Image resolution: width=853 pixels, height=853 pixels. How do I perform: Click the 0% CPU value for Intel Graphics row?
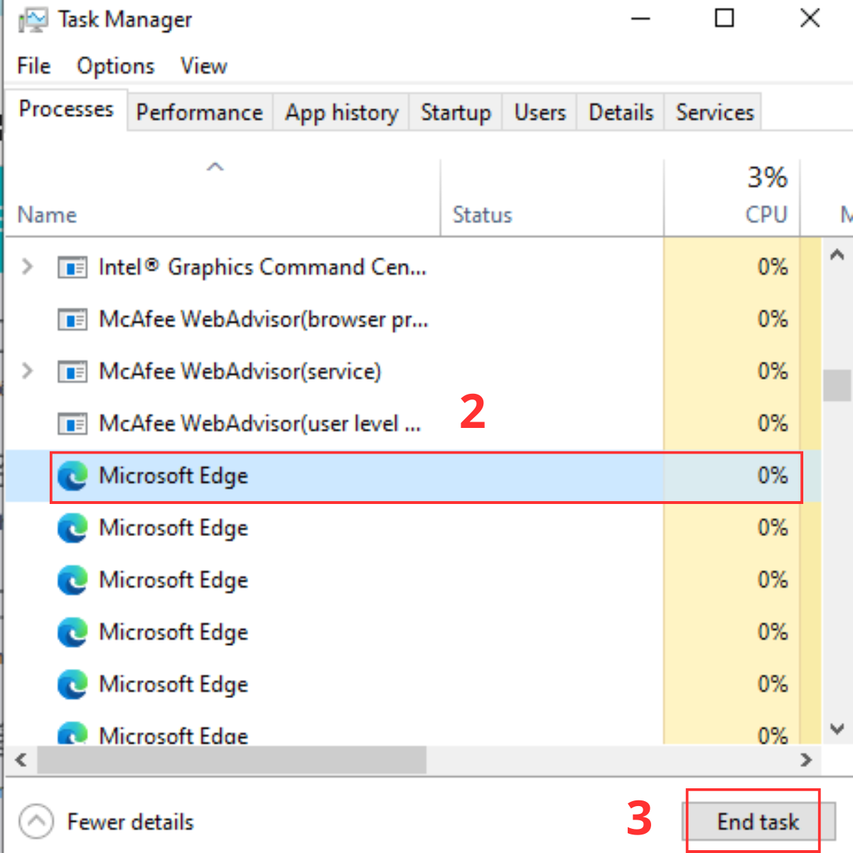[x=772, y=267]
